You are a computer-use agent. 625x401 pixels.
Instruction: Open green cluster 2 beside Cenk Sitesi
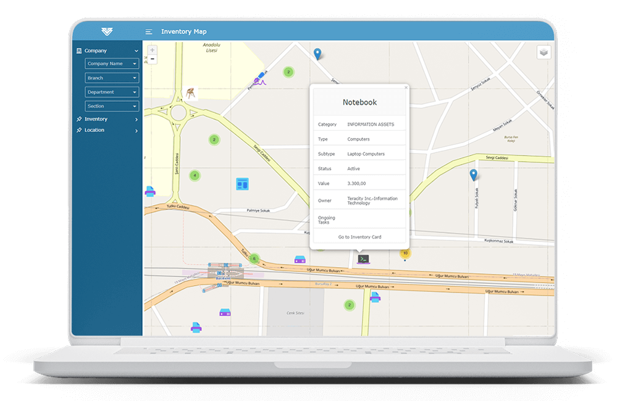coord(349,305)
